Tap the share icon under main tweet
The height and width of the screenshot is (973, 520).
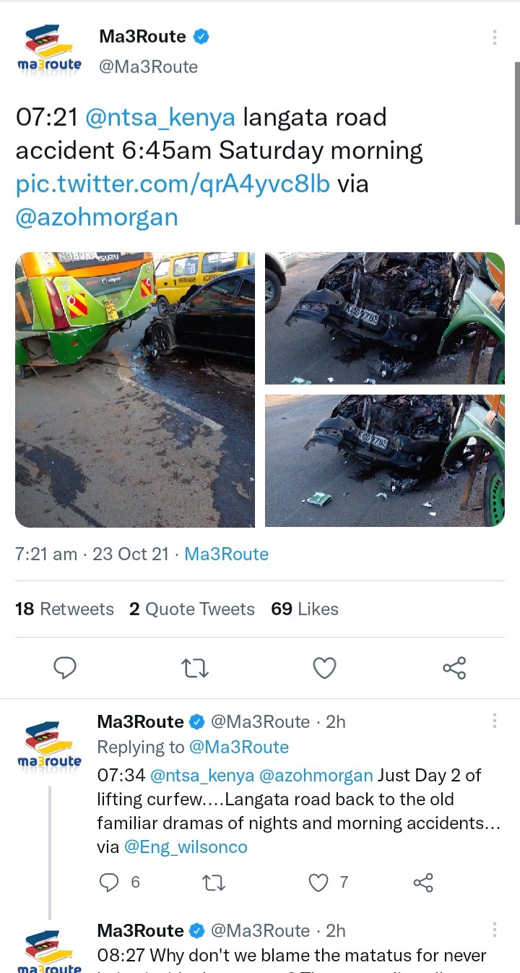pos(454,668)
